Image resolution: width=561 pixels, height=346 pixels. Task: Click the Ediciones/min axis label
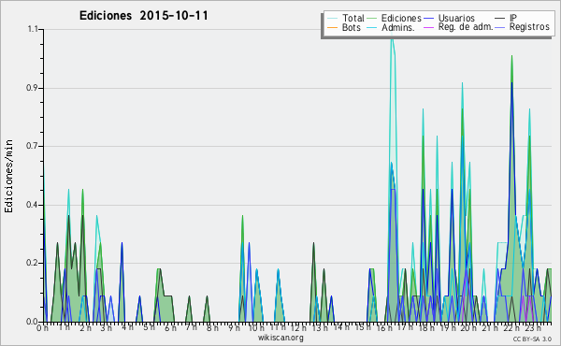[x=8, y=177]
